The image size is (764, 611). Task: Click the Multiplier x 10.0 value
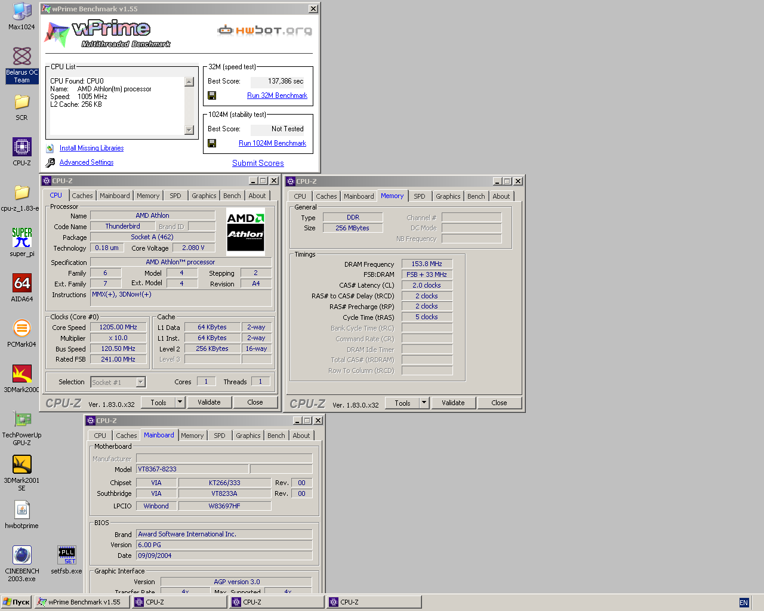tap(118, 338)
